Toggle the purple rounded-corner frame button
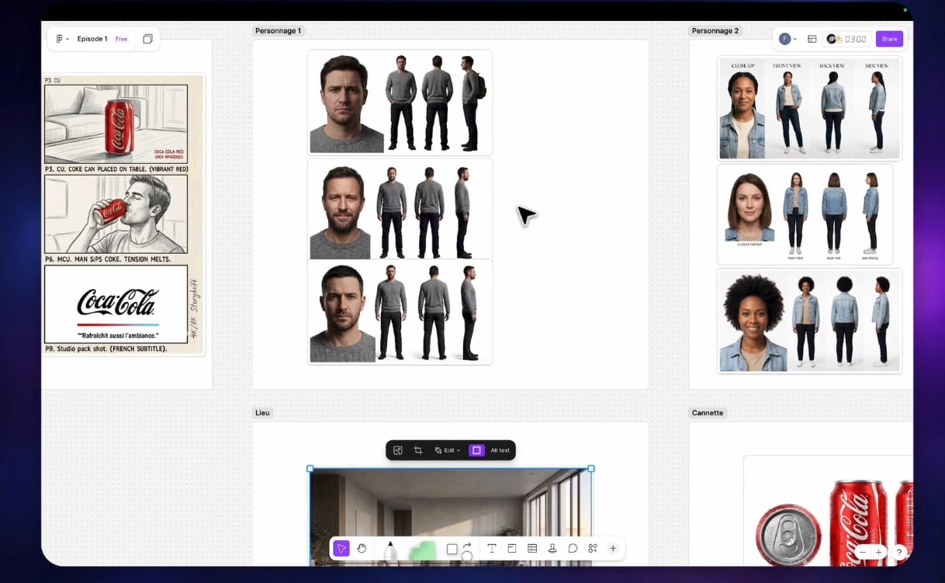This screenshot has width=945, height=583. pyautogui.click(x=477, y=450)
